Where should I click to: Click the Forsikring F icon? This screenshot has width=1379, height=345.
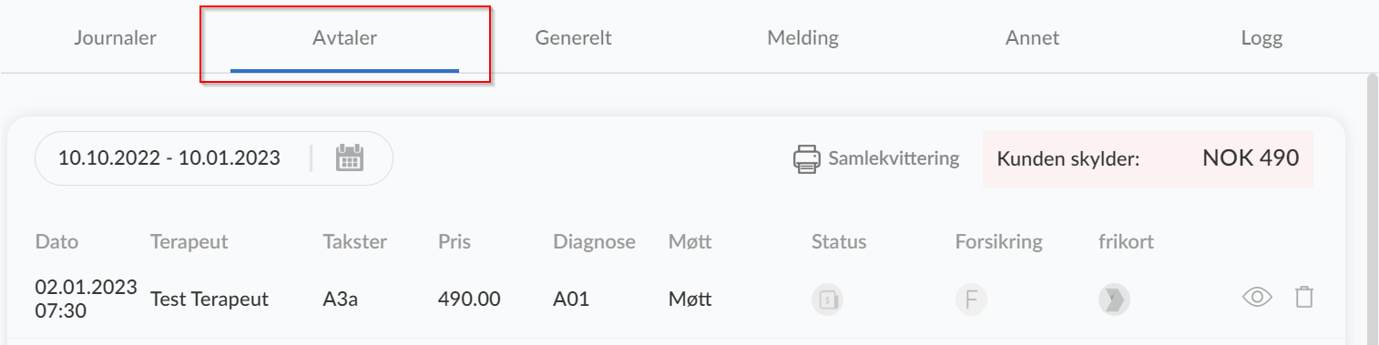click(x=971, y=299)
